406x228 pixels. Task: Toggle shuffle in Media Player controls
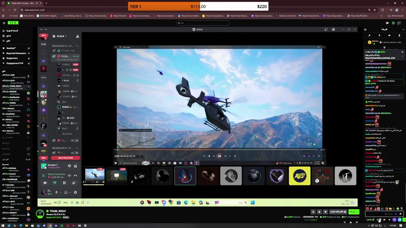[204, 156]
